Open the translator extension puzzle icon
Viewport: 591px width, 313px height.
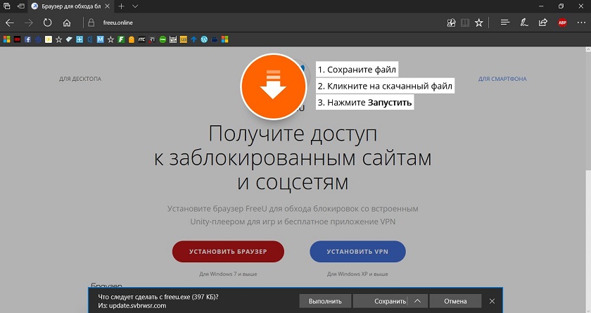coord(451,23)
